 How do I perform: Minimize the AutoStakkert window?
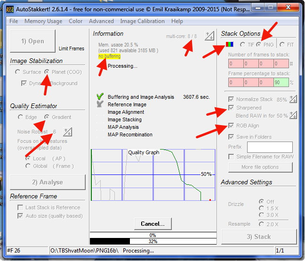258,8
